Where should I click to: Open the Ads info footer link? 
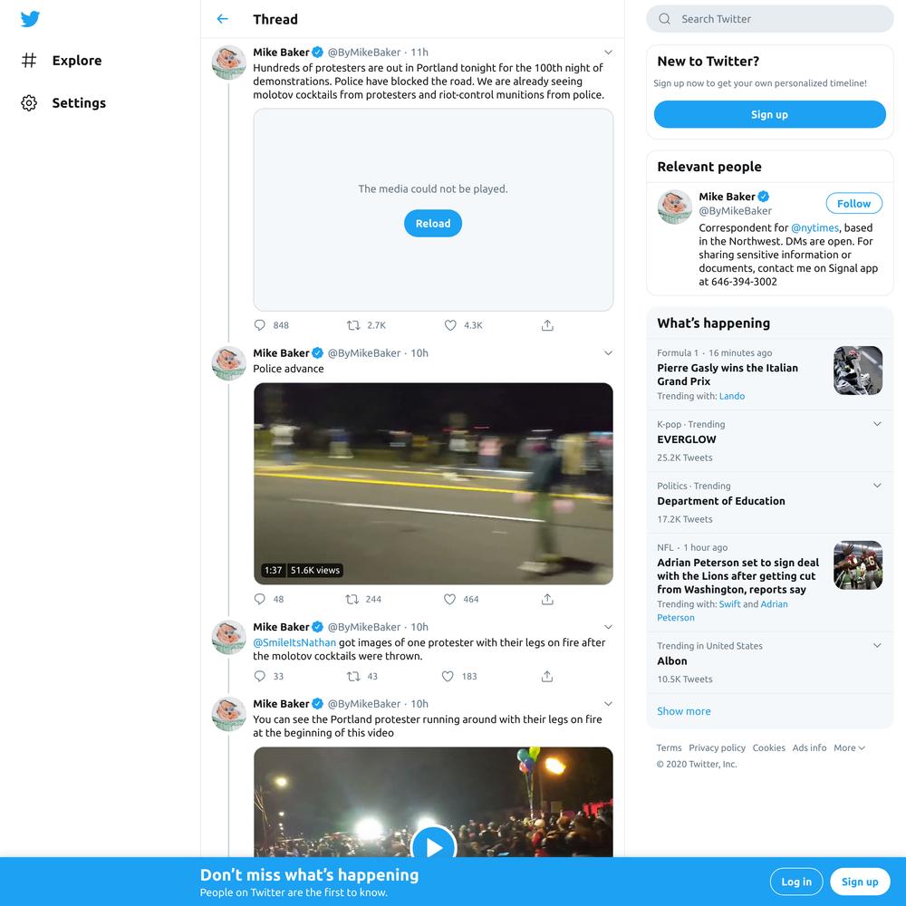[x=809, y=747]
